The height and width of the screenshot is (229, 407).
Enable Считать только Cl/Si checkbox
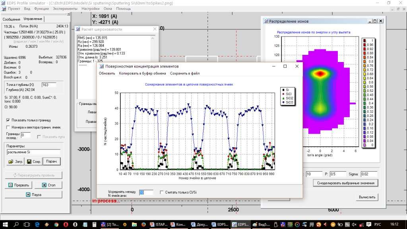162,192
